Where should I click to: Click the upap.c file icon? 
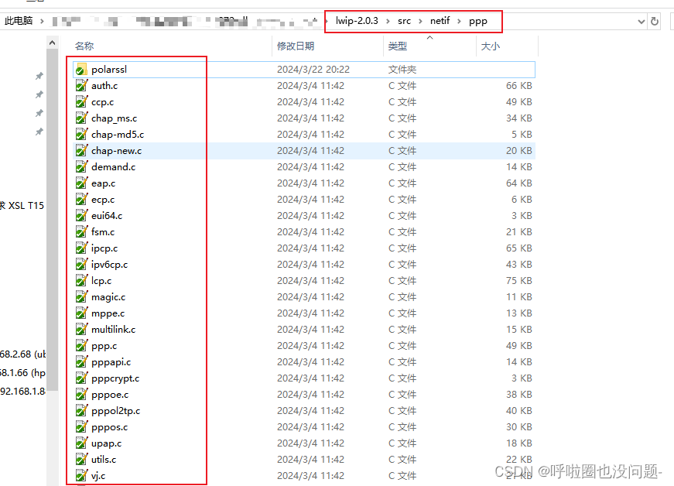[x=81, y=443]
